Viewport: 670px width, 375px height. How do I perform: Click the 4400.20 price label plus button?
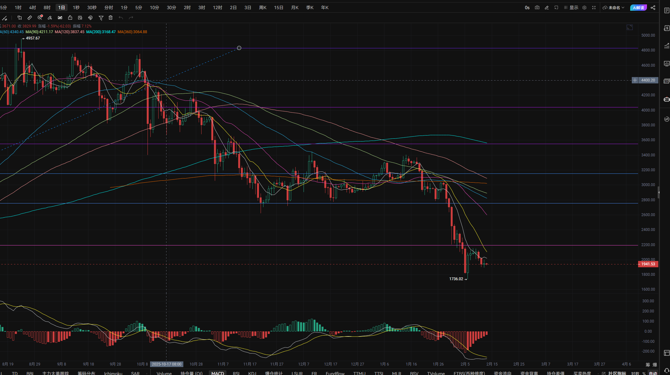point(635,80)
